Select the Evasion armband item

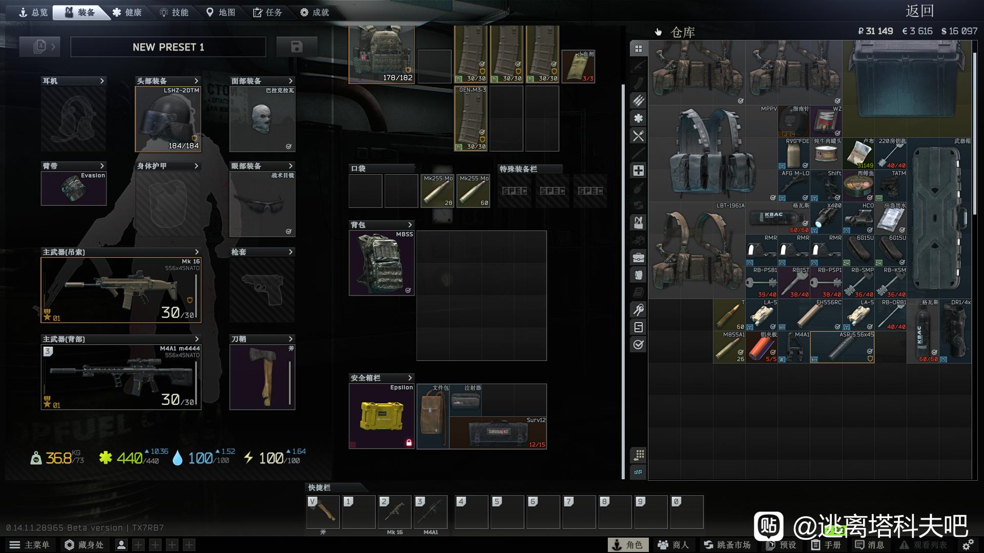(x=74, y=188)
